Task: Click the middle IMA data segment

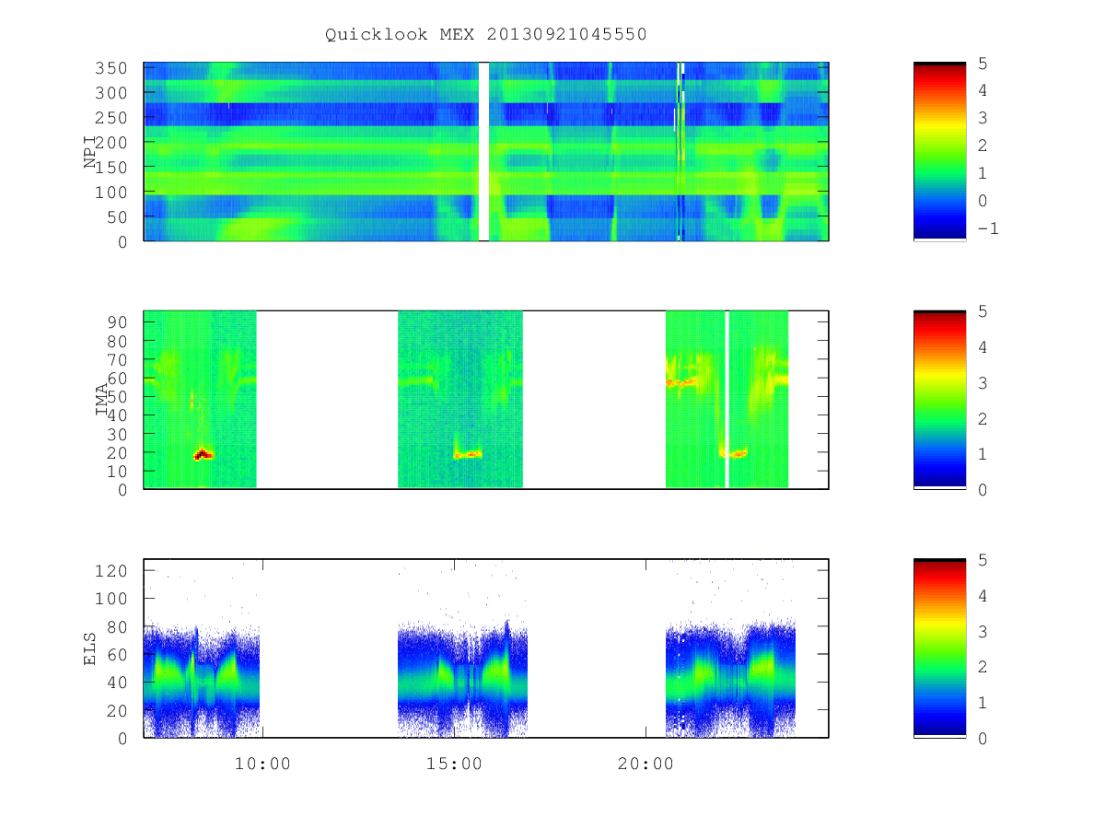Action: click(460, 399)
